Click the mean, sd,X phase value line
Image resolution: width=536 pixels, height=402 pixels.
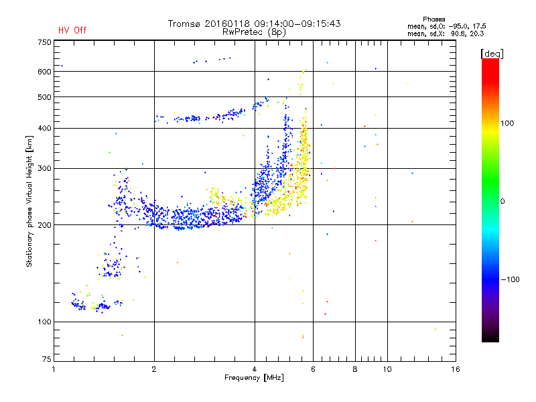(x=446, y=33)
